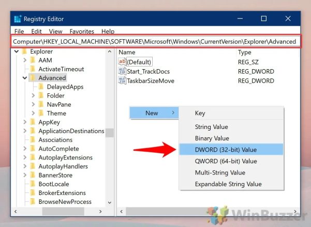Click the ActivateTimeout folder icon
The image size is (311, 227).
coord(33,69)
